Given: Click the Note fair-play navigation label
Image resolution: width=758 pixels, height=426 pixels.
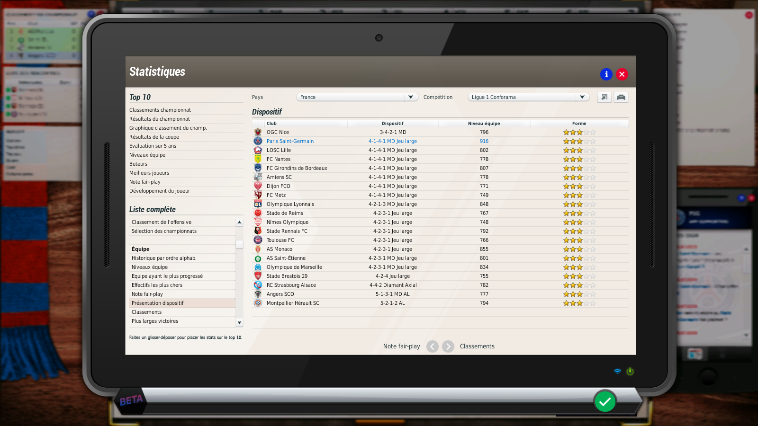Looking at the screenshot, I should (402, 346).
